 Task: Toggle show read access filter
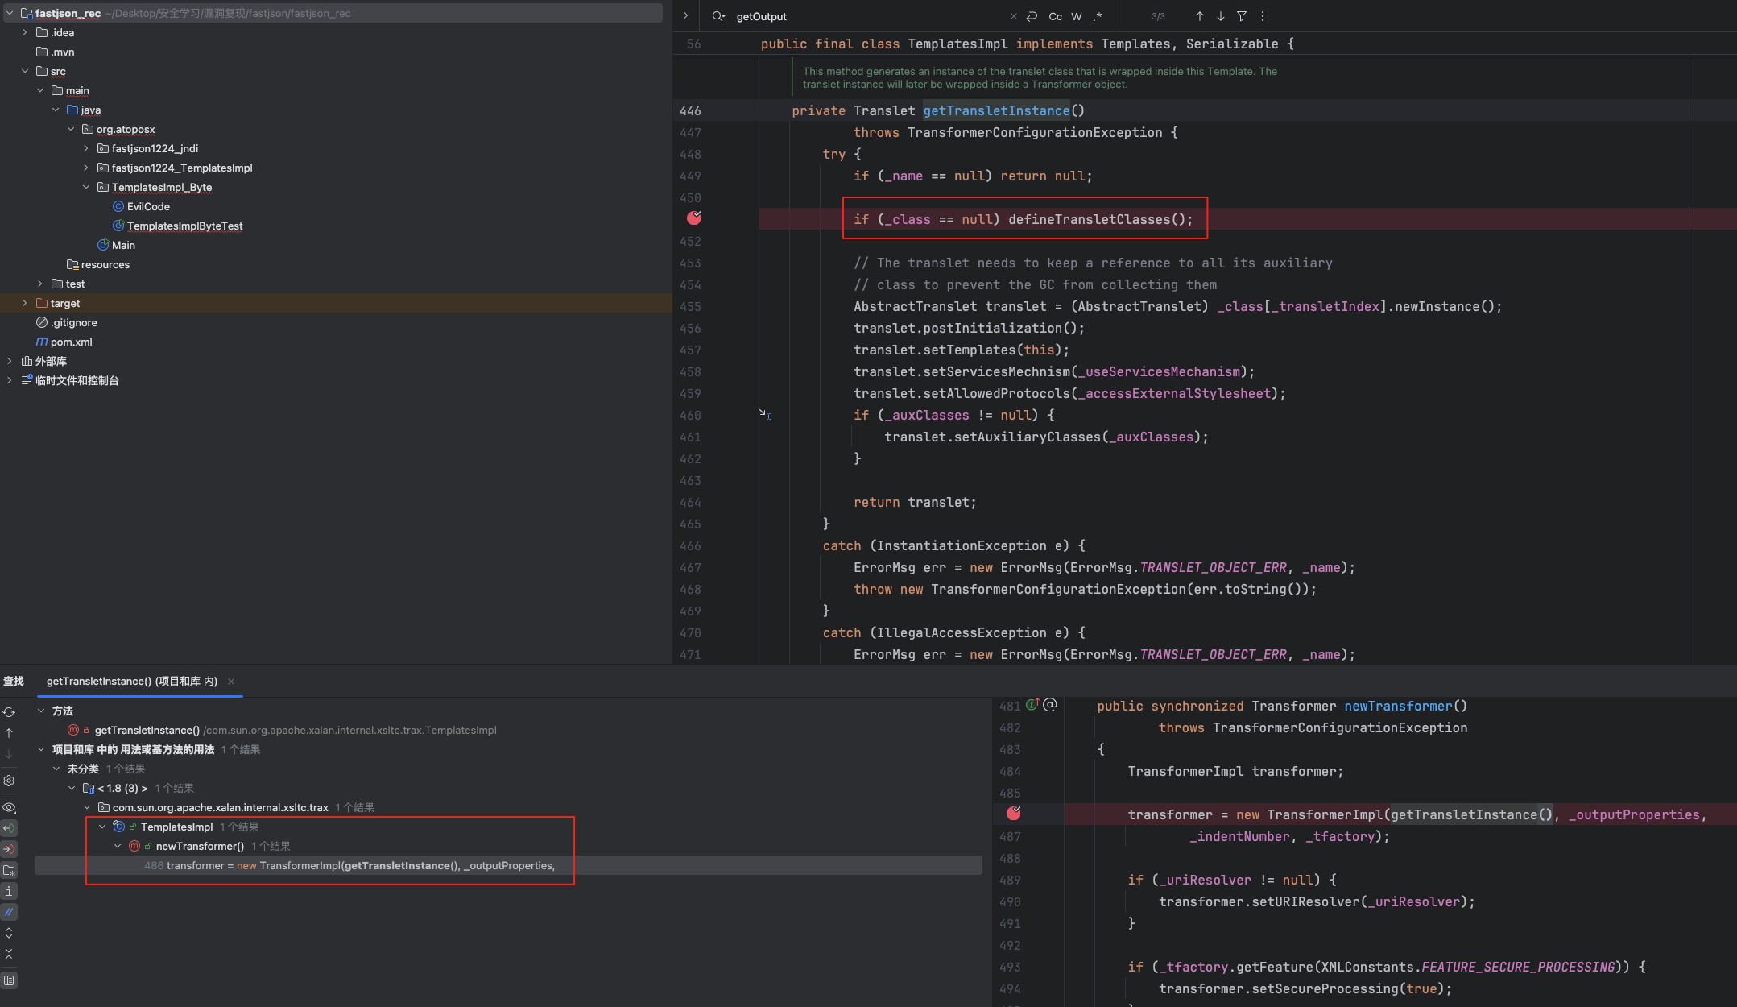(9, 828)
